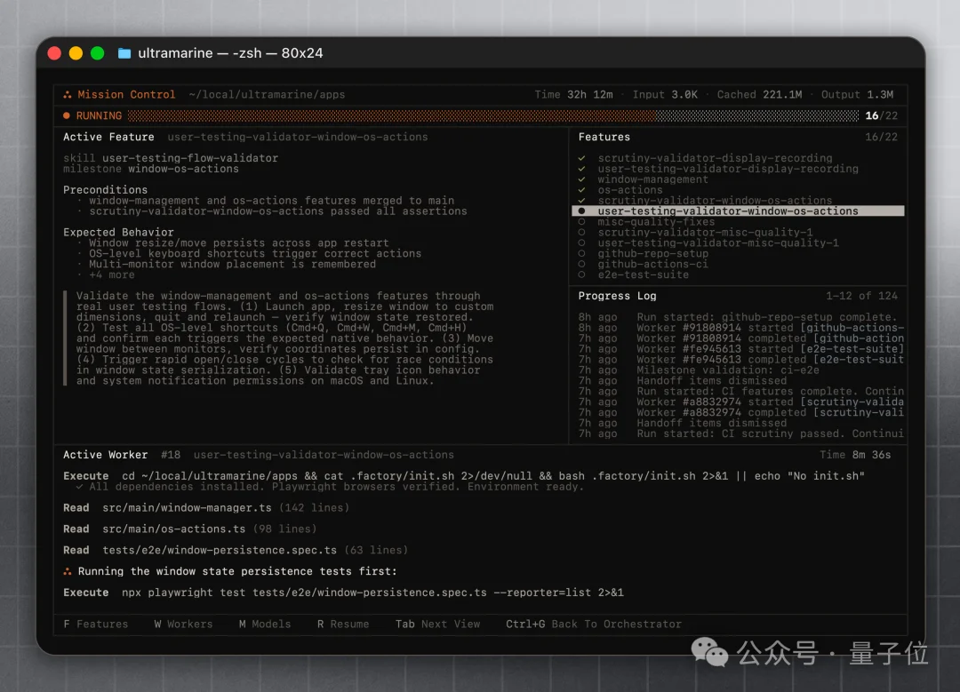960x692 pixels.
Task: Click orange icon before 'Running the window state'
Action: (68, 571)
